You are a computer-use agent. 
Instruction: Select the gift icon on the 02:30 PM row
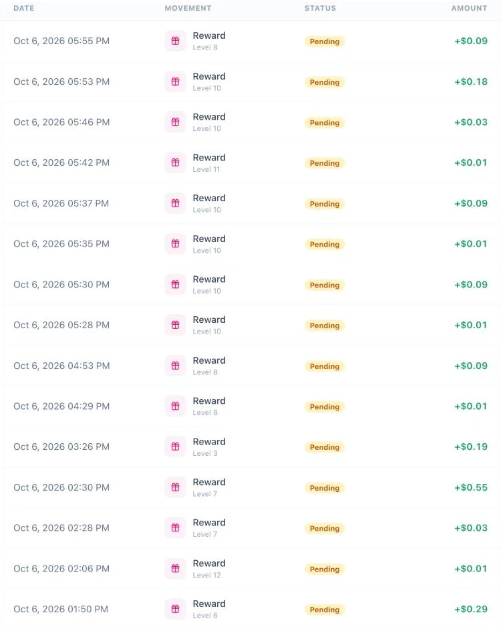pos(175,487)
